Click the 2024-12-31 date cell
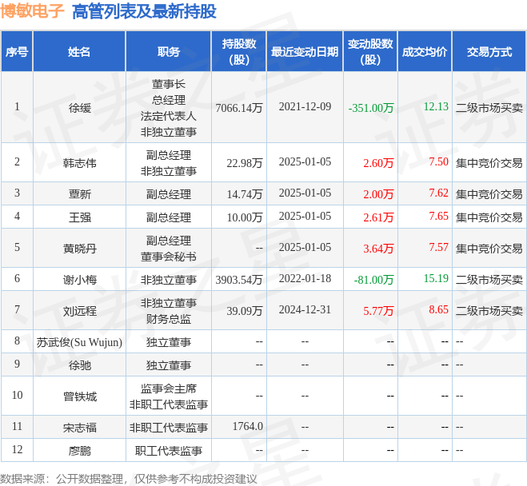The image size is (527, 486). point(305,310)
